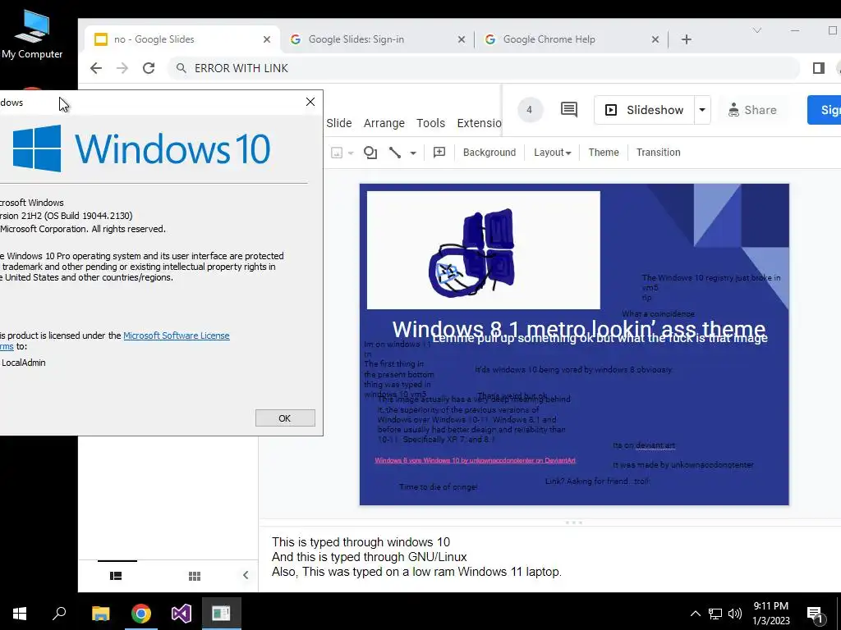Open the Extensions menu
841x630 pixels.
pyautogui.click(x=479, y=123)
